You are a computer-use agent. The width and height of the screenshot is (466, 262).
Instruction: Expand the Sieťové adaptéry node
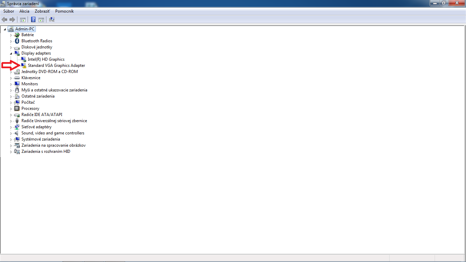pos(11,127)
